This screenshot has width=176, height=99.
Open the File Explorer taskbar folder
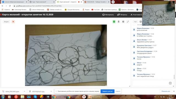click(23, 97)
